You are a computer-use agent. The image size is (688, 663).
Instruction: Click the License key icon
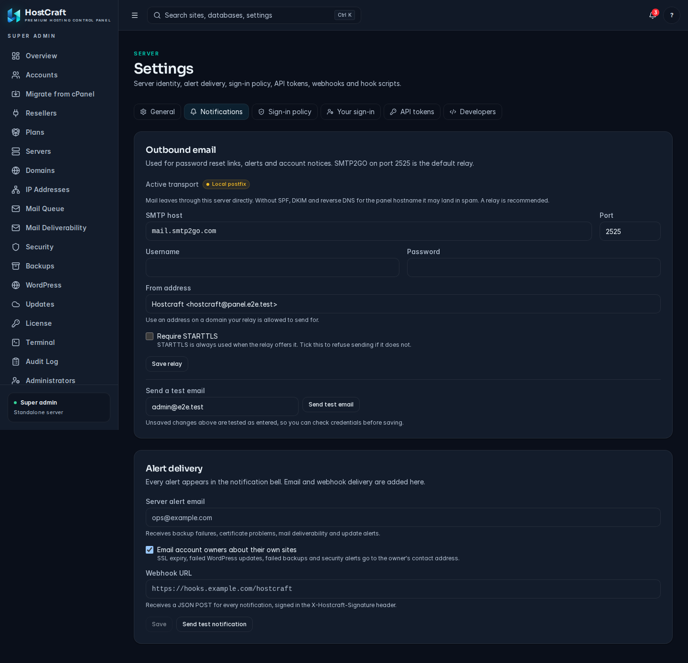[x=16, y=323]
